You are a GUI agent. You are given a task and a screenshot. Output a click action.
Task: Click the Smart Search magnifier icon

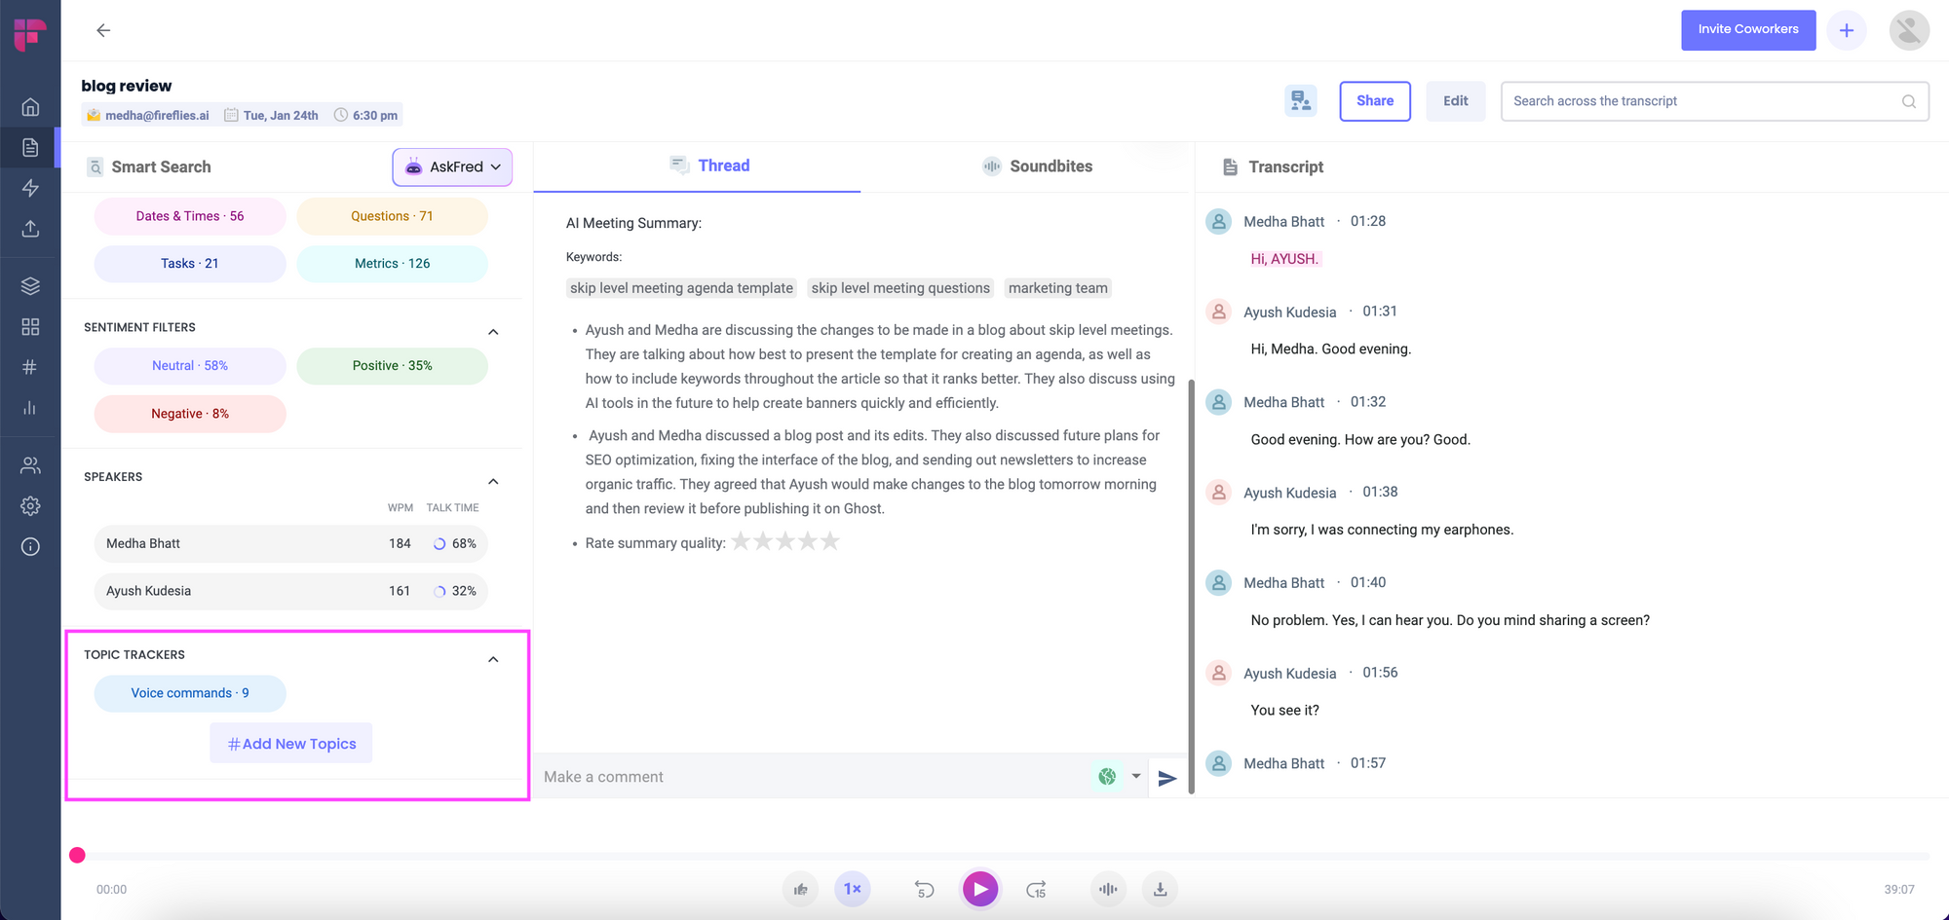pos(96,166)
